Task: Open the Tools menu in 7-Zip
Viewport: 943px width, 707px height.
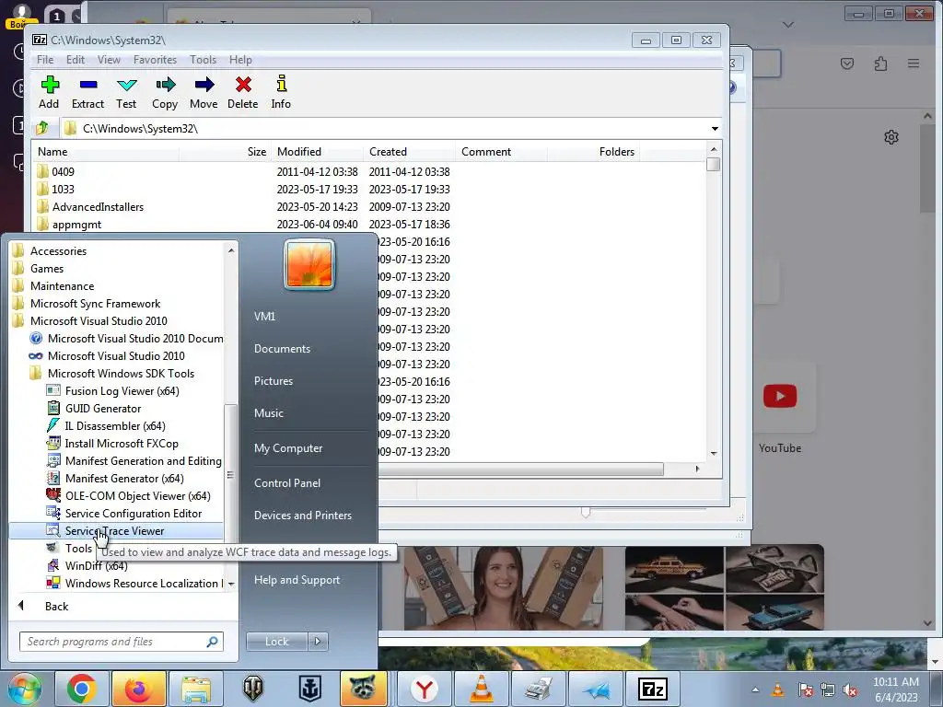Action: pos(203,60)
